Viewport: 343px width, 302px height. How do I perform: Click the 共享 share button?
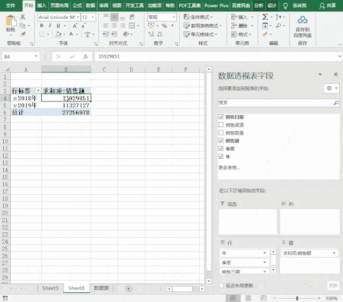pyautogui.click(x=332, y=5)
